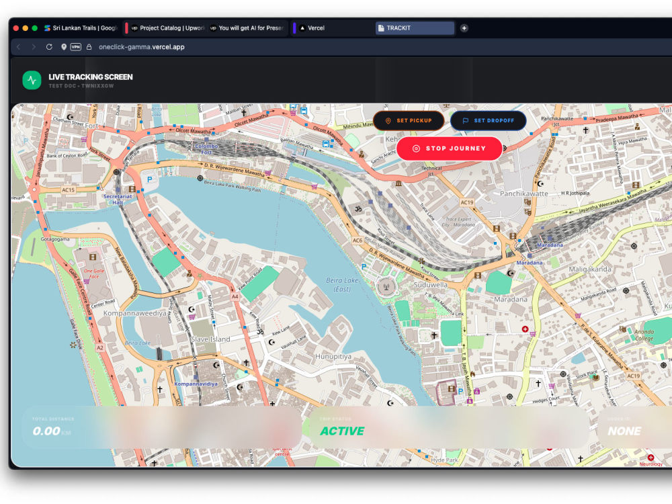Click the Hunupitiya map label

coord(333,356)
